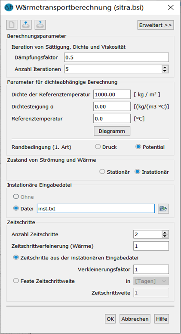Viewport: 181px width, 334px height.
Task: Open the [Tagen] time unit dropdown
Action: 151,281
